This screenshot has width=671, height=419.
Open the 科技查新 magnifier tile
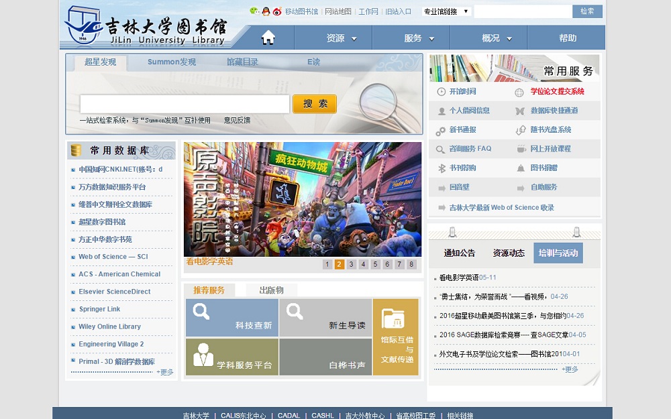click(232, 318)
